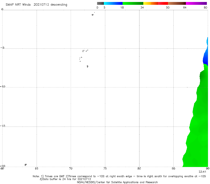
Task: Click the color bar label "64"
Action: [185, 7]
